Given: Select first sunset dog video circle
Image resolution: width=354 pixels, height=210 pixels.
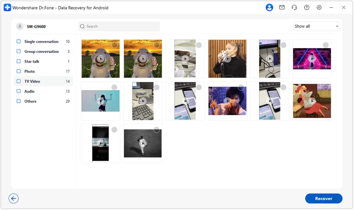Looking at the screenshot, I should pos(114,45).
